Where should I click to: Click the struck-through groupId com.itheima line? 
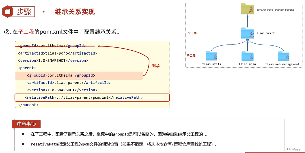[x=52, y=46]
